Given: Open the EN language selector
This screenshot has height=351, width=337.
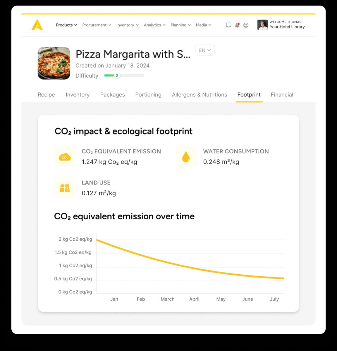Looking at the screenshot, I should (205, 50).
